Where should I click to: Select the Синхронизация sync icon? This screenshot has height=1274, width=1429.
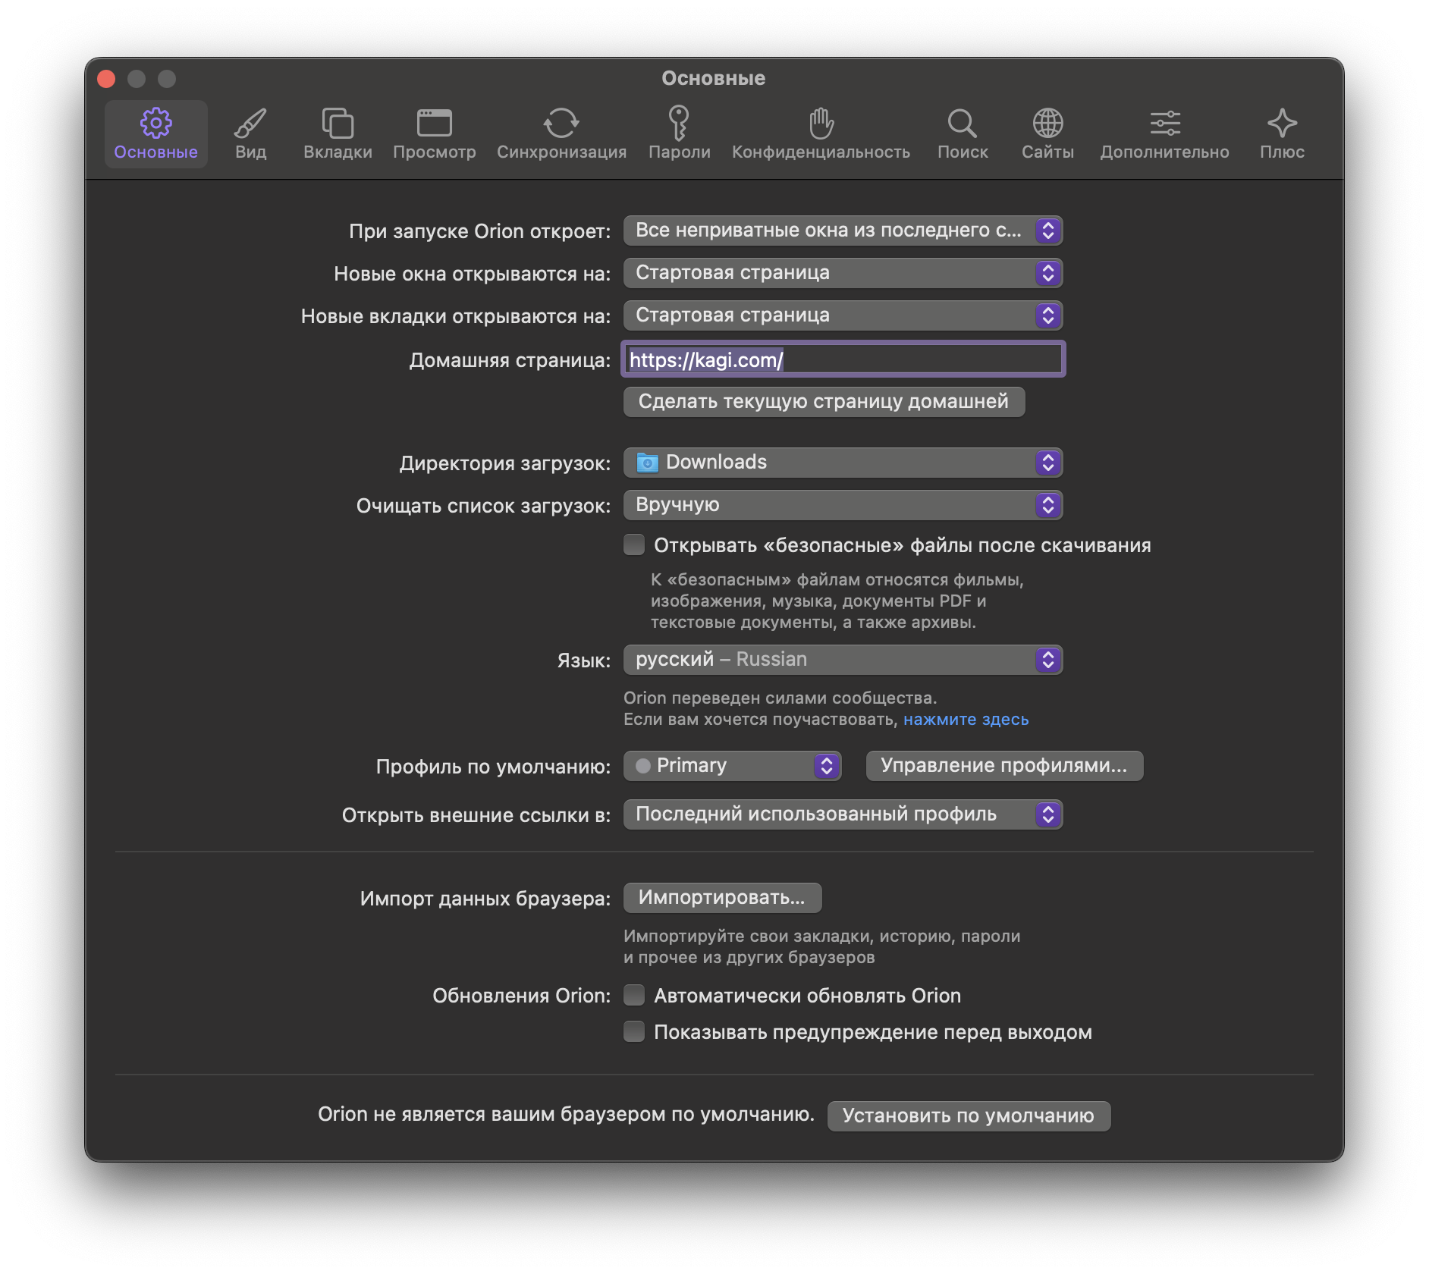tap(561, 124)
